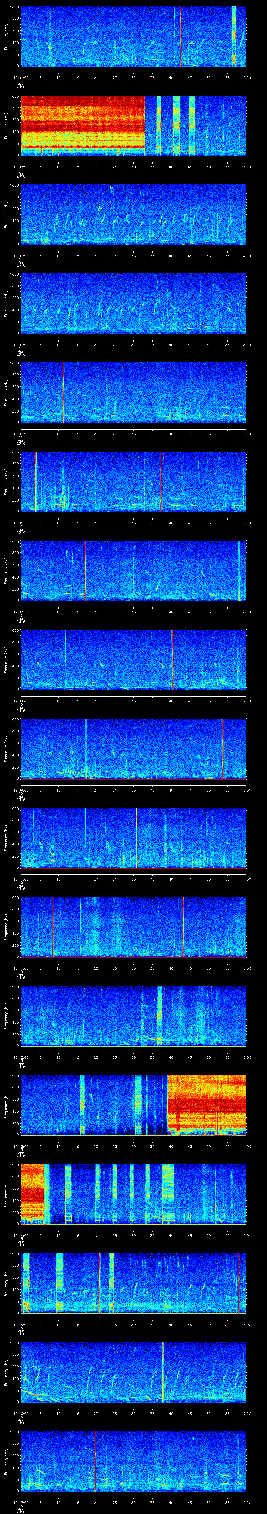Click the '3:00' end-of-axis time label
267x1514 pixels.
(x=247, y=167)
